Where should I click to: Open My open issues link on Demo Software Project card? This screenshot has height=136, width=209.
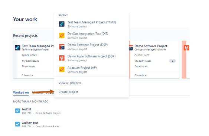143,61
